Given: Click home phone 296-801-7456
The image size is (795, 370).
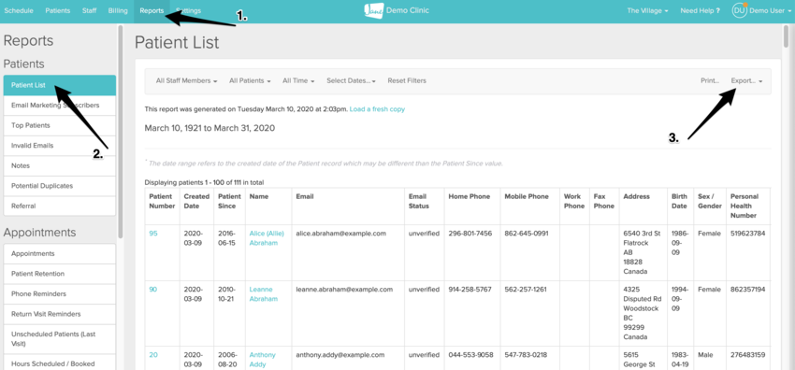Looking at the screenshot, I should pyautogui.click(x=470, y=234).
